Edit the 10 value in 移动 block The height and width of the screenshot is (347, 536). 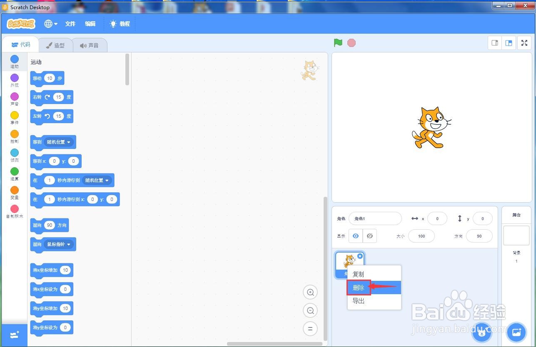[x=50, y=78]
